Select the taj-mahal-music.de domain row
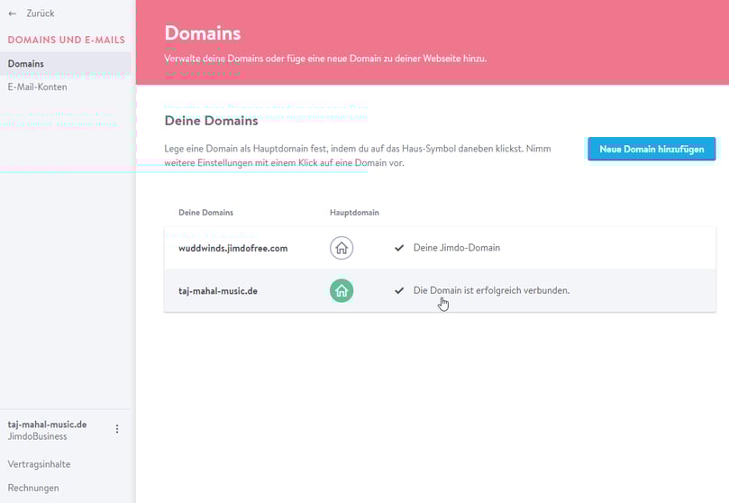This screenshot has width=729, height=503. pos(219,291)
